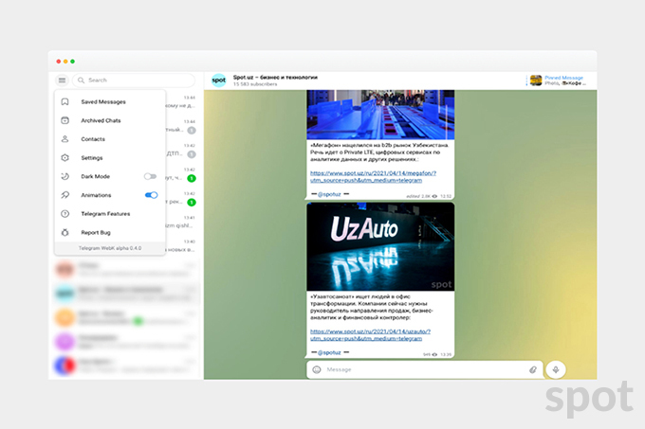Click the Settings gear icon
This screenshot has width=645, height=429.
tap(65, 158)
